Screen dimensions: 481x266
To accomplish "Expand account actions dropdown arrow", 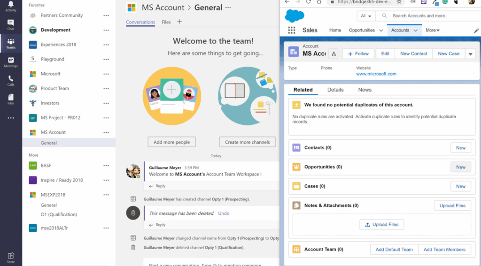I will pyautogui.click(x=470, y=54).
